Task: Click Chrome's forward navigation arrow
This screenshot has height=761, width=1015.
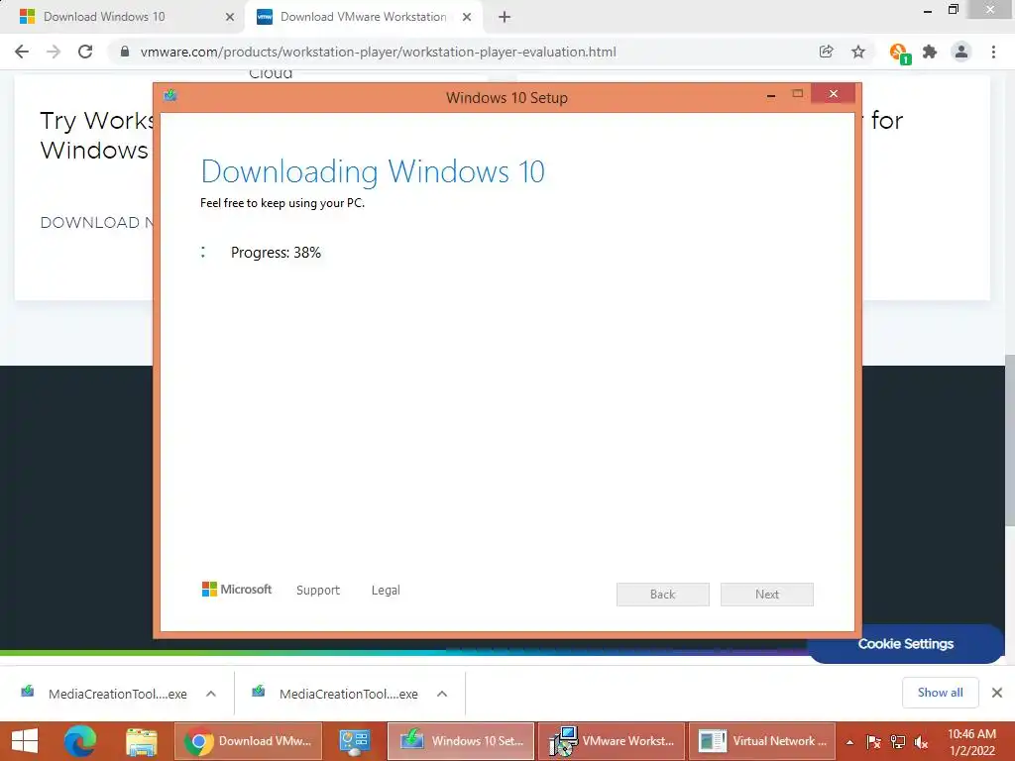Action: click(x=54, y=52)
